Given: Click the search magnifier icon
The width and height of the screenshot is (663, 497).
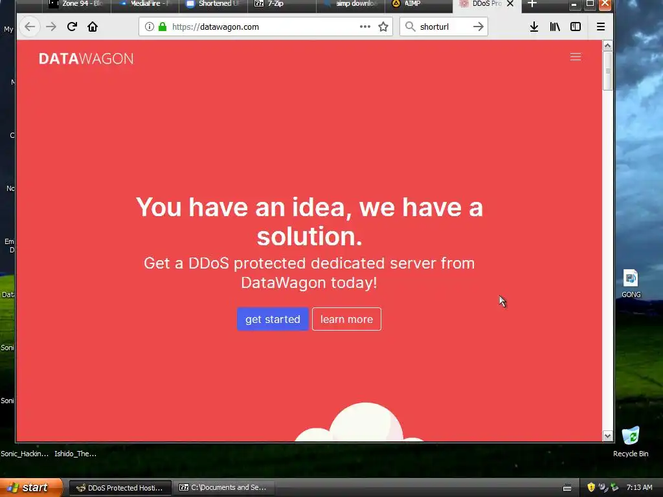Looking at the screenshot, I should [410, 27].
